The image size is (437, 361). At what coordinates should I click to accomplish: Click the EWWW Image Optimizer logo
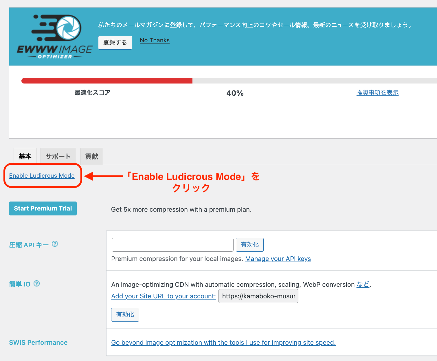pyautogui.click(x=55, y=37)
